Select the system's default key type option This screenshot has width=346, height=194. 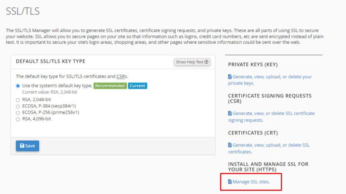pyautogui.click(x=18, y=86)
